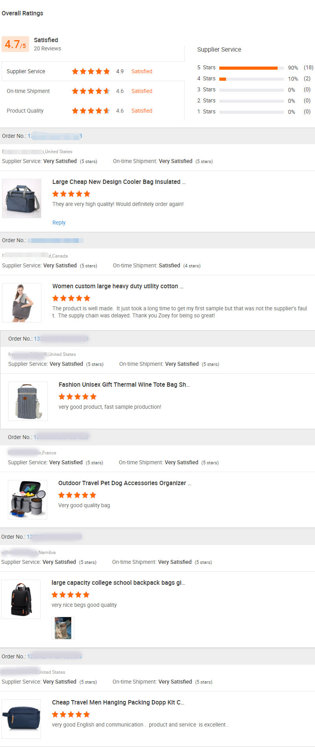Image resolution: width=315 pixels, height=747 pixels.
Task: Click On-time Shipment star rating icons
Action: [x=91, y=91]
